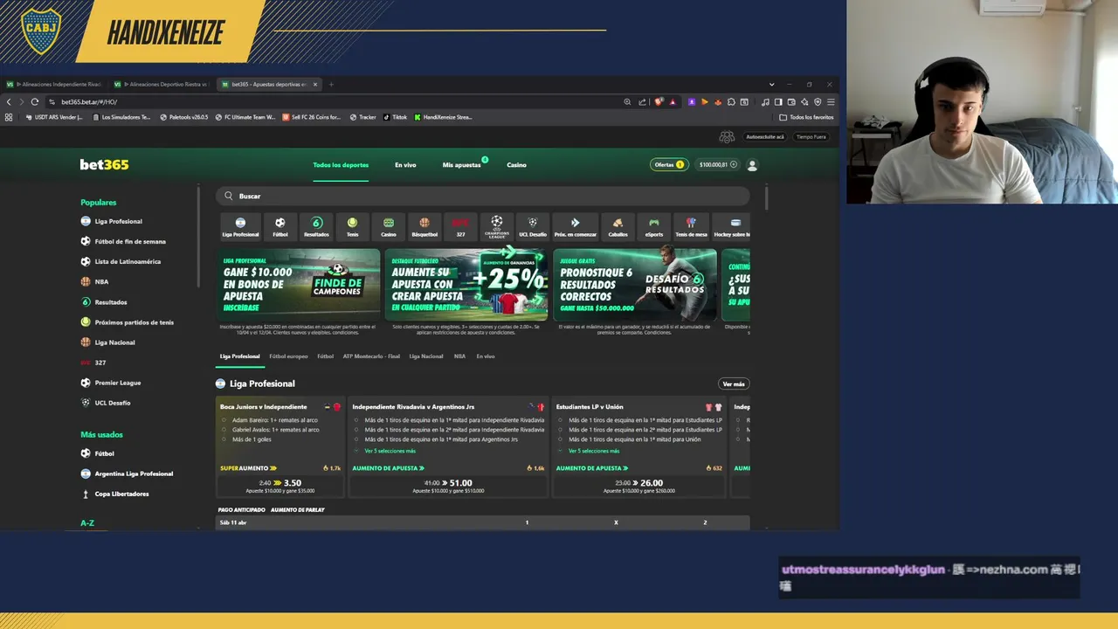The image size is (1118, 629).
Task: Open the Básquetbol sport tile
Action: (x=424, y=226)
